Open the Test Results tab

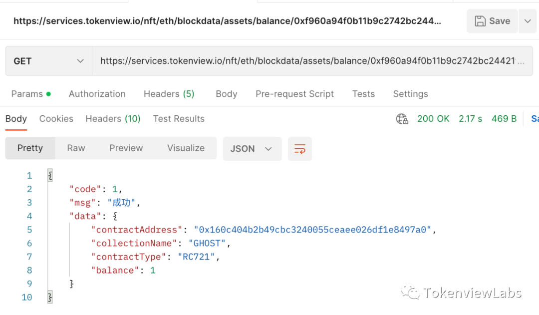click(179, 119)
